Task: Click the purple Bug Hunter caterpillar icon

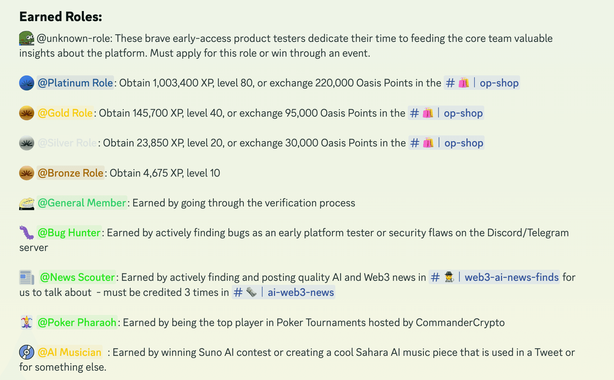Action: click(26, 233)
